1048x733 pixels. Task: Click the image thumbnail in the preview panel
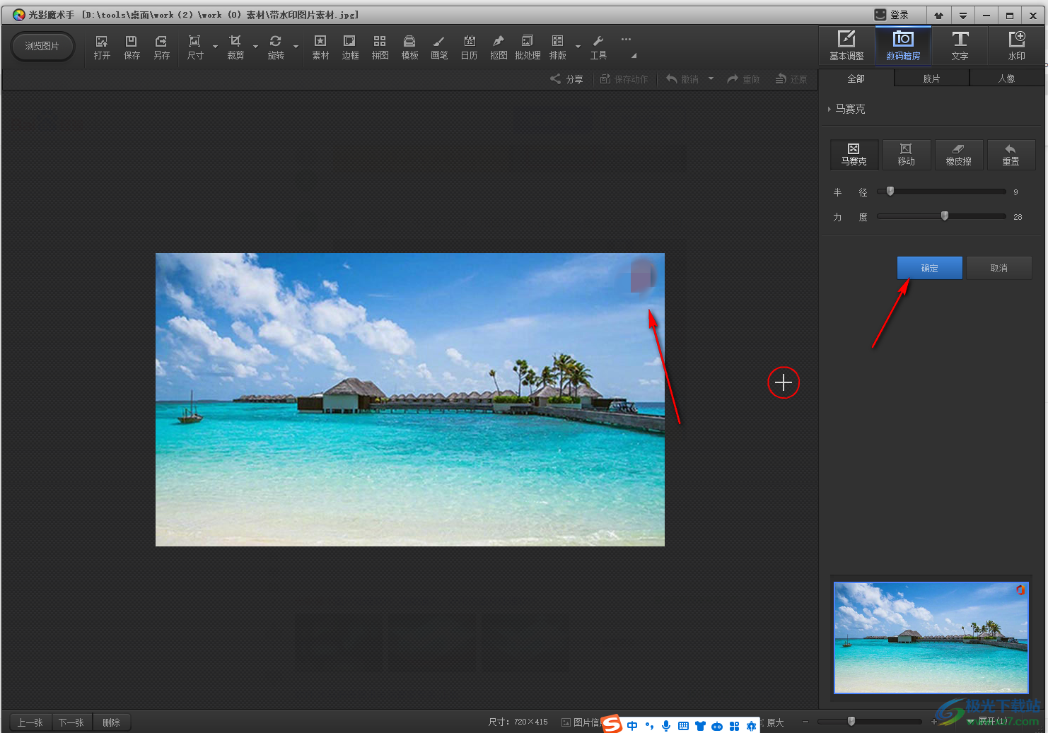click(931, 638)
